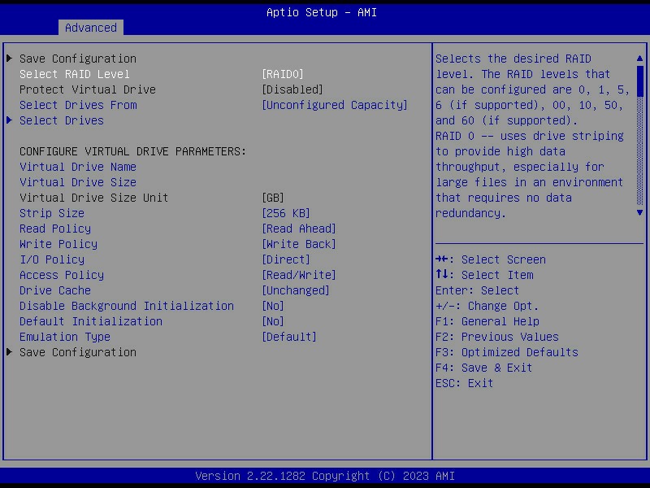The image size is (650, 488).
Task: Select the Emulation Type label
Action: tap(65, 337)
